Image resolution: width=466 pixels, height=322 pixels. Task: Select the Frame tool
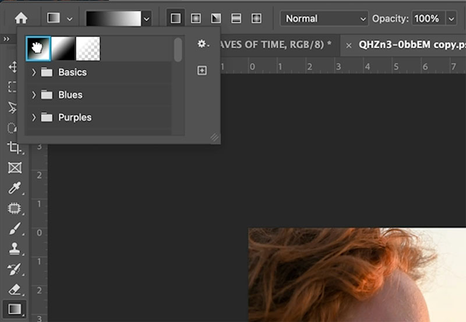[x=15, y=167]
